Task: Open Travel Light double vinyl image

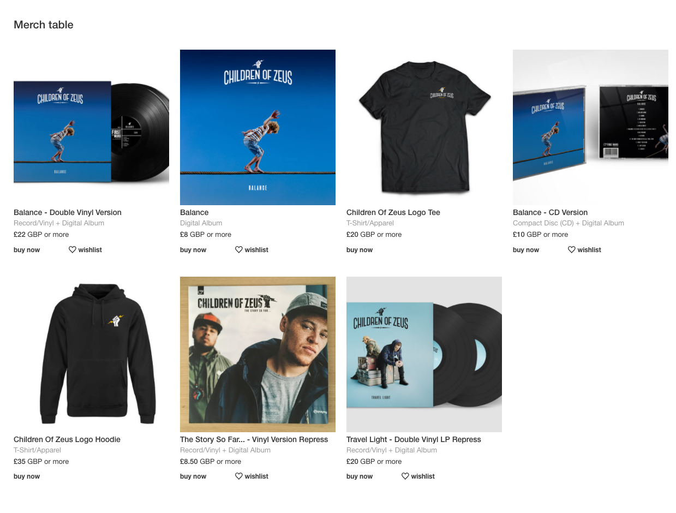Action: (x=424, y=354)
